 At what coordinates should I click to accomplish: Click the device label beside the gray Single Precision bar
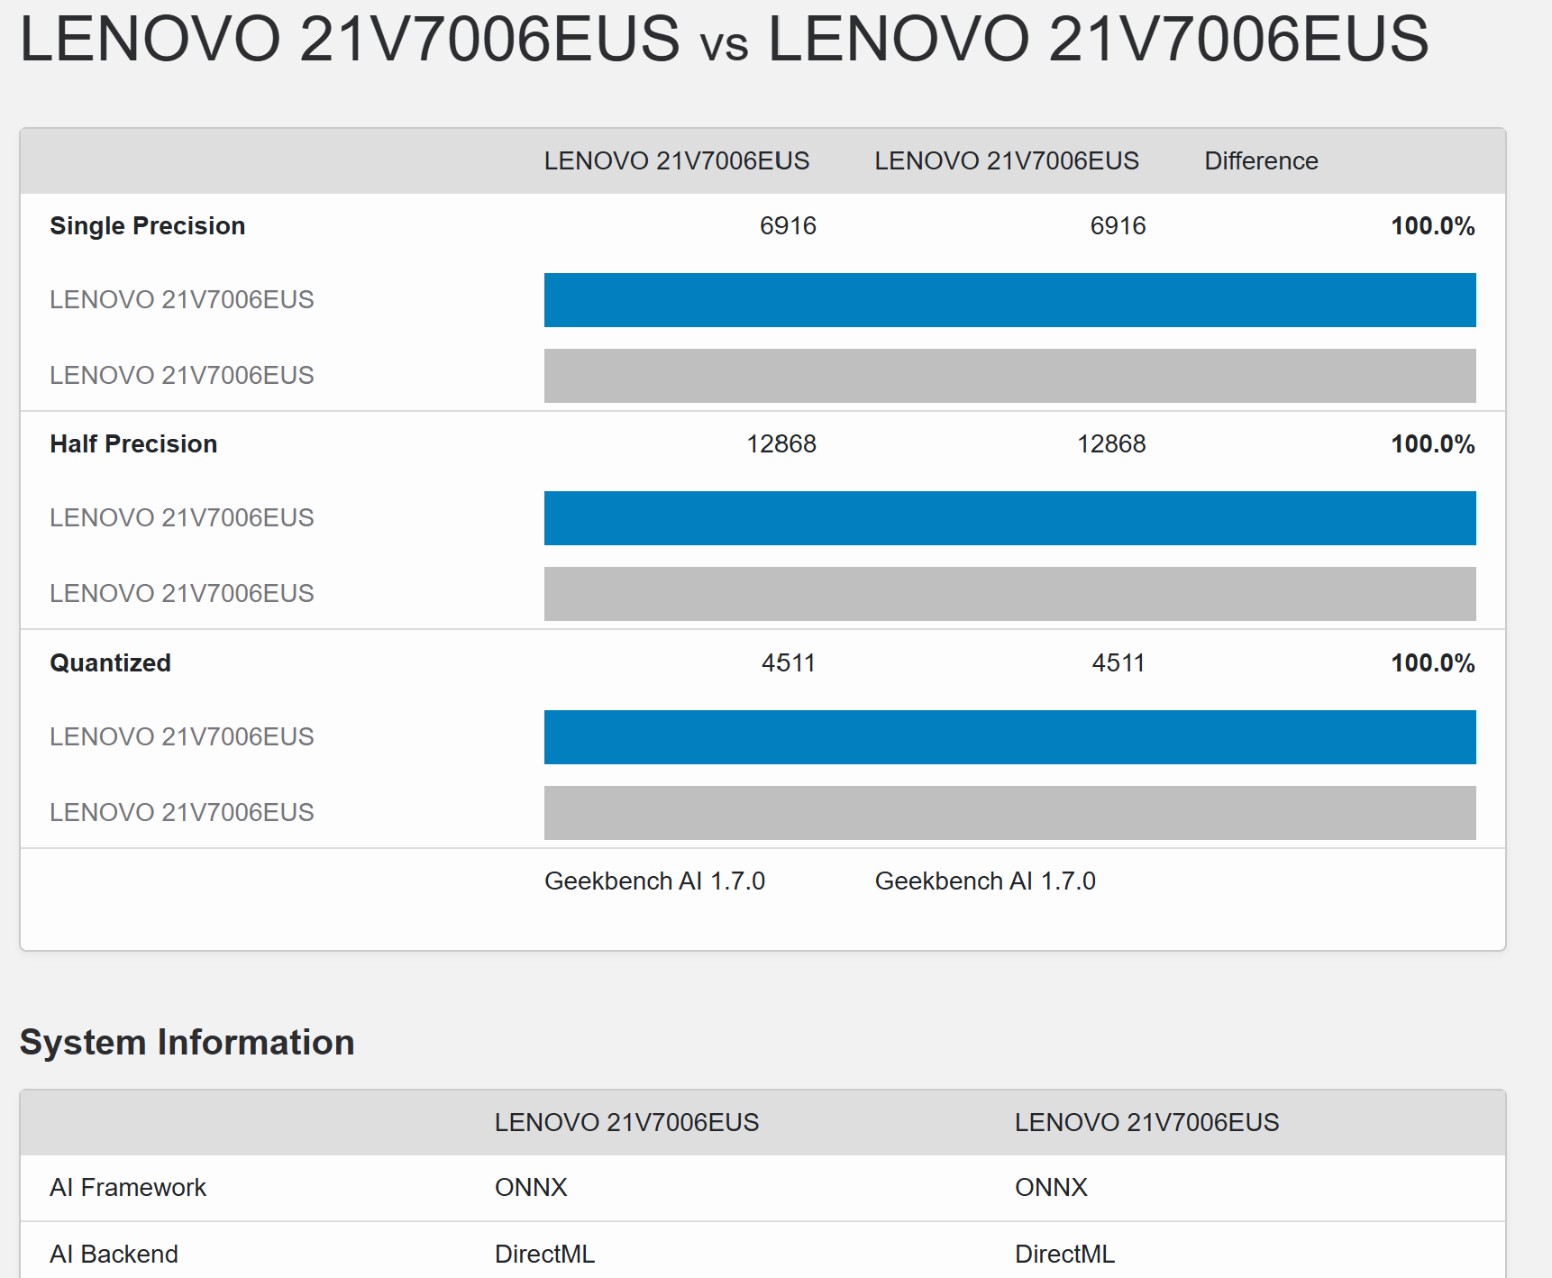pos(182,375)
